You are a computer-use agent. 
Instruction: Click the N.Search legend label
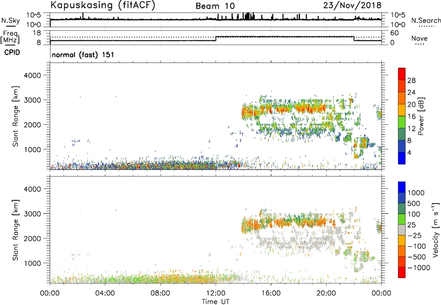click(426, 20)
